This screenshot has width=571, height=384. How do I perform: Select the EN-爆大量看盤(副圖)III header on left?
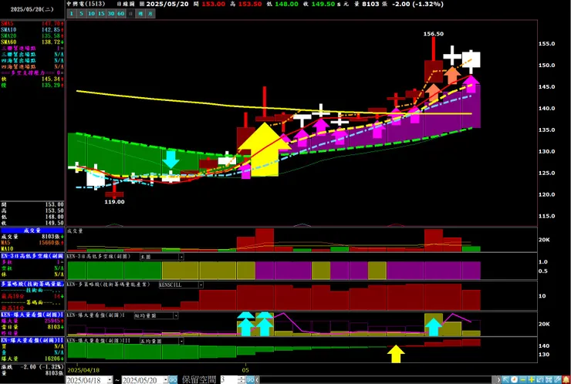(32, 340)
